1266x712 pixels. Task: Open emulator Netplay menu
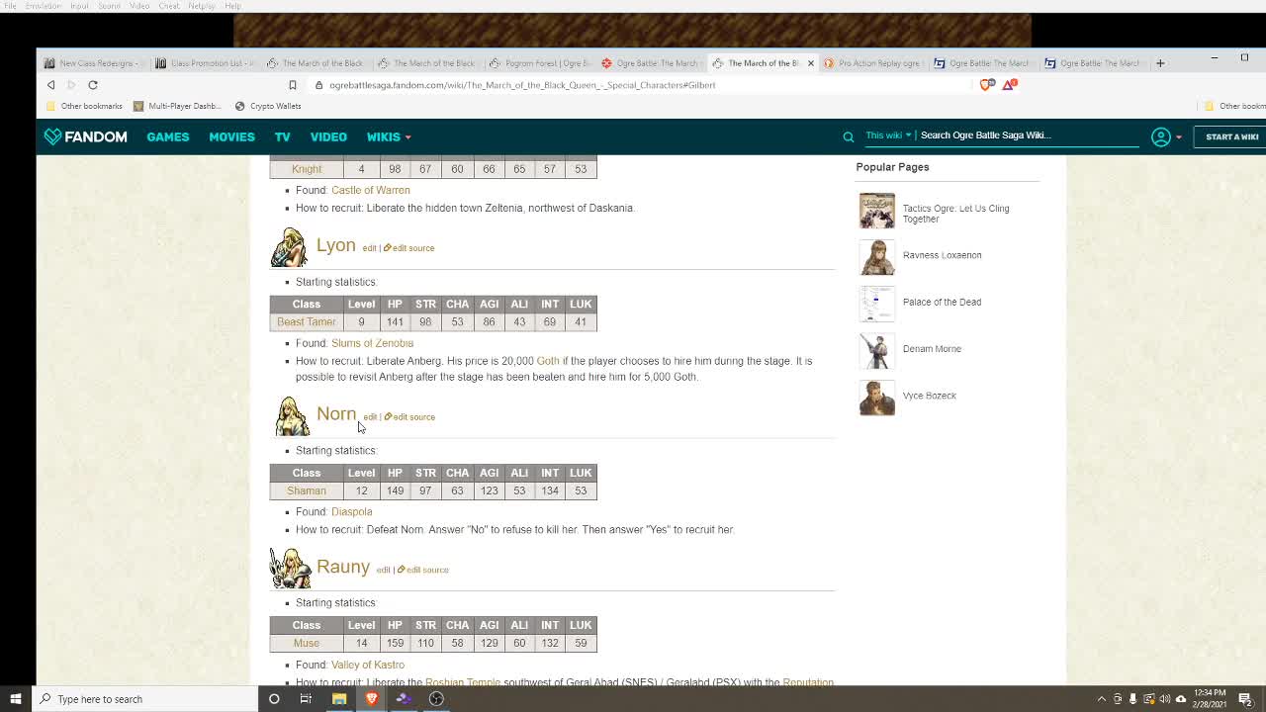tap(202, 6)
